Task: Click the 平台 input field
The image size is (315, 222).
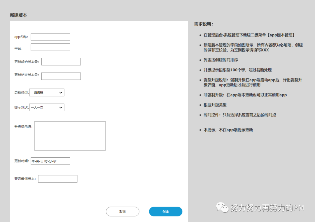Action: tap(50, 47)
